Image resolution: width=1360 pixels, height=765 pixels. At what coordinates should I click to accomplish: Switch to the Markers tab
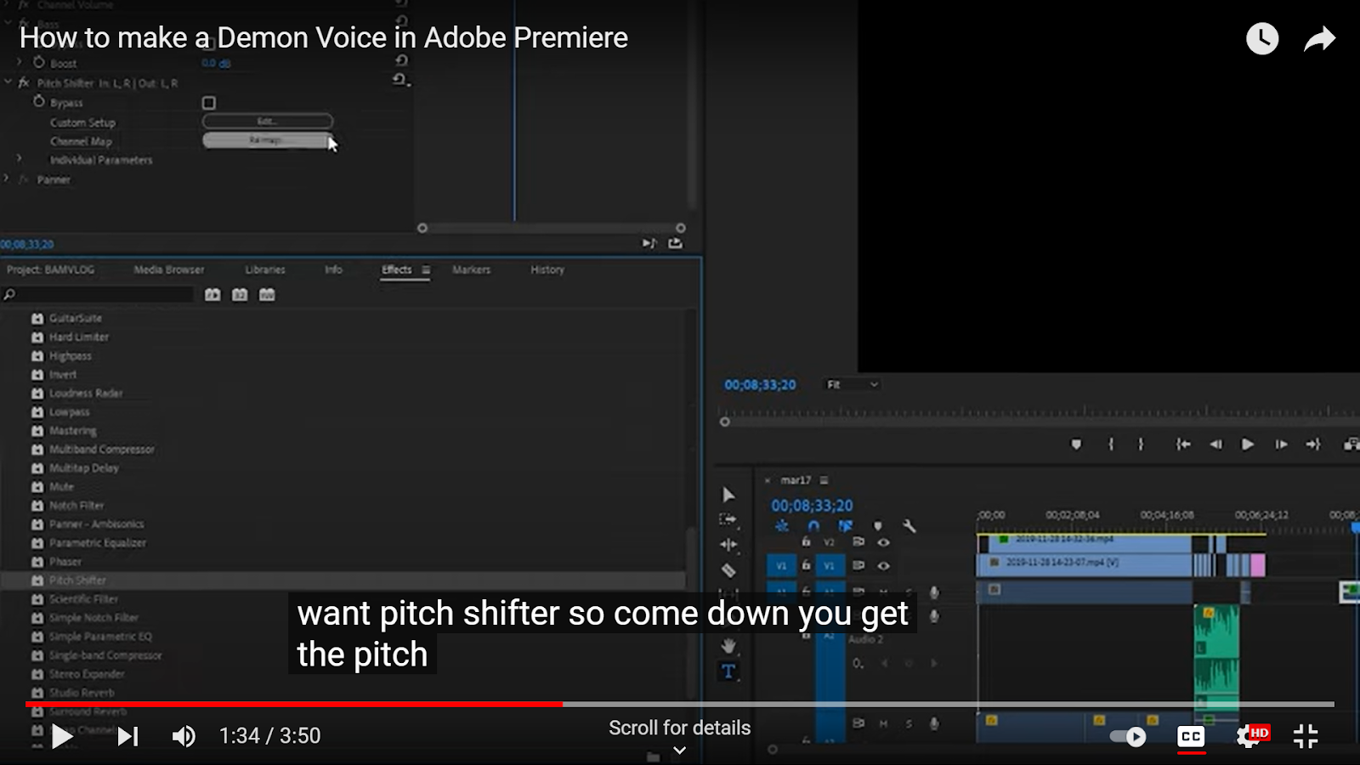point(472,269)
